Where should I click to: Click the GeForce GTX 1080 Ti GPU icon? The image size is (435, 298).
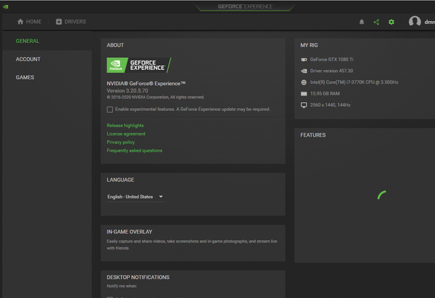point(304,59)
